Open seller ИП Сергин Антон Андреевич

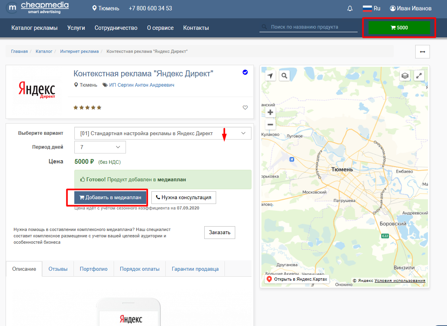(142, 85)
